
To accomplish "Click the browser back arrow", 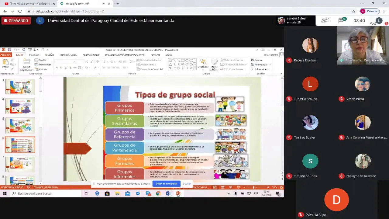I will coord(5,11).
